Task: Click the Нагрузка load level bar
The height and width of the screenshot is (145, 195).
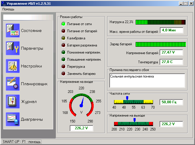Action: [161, 22]
